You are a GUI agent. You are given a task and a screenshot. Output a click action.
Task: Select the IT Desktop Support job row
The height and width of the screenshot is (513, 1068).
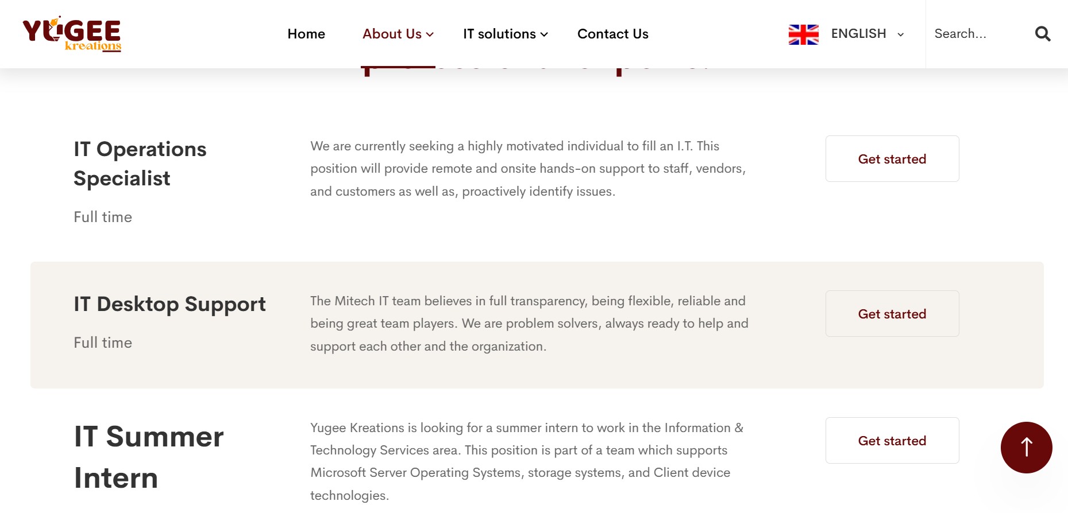tap(169, 304)
